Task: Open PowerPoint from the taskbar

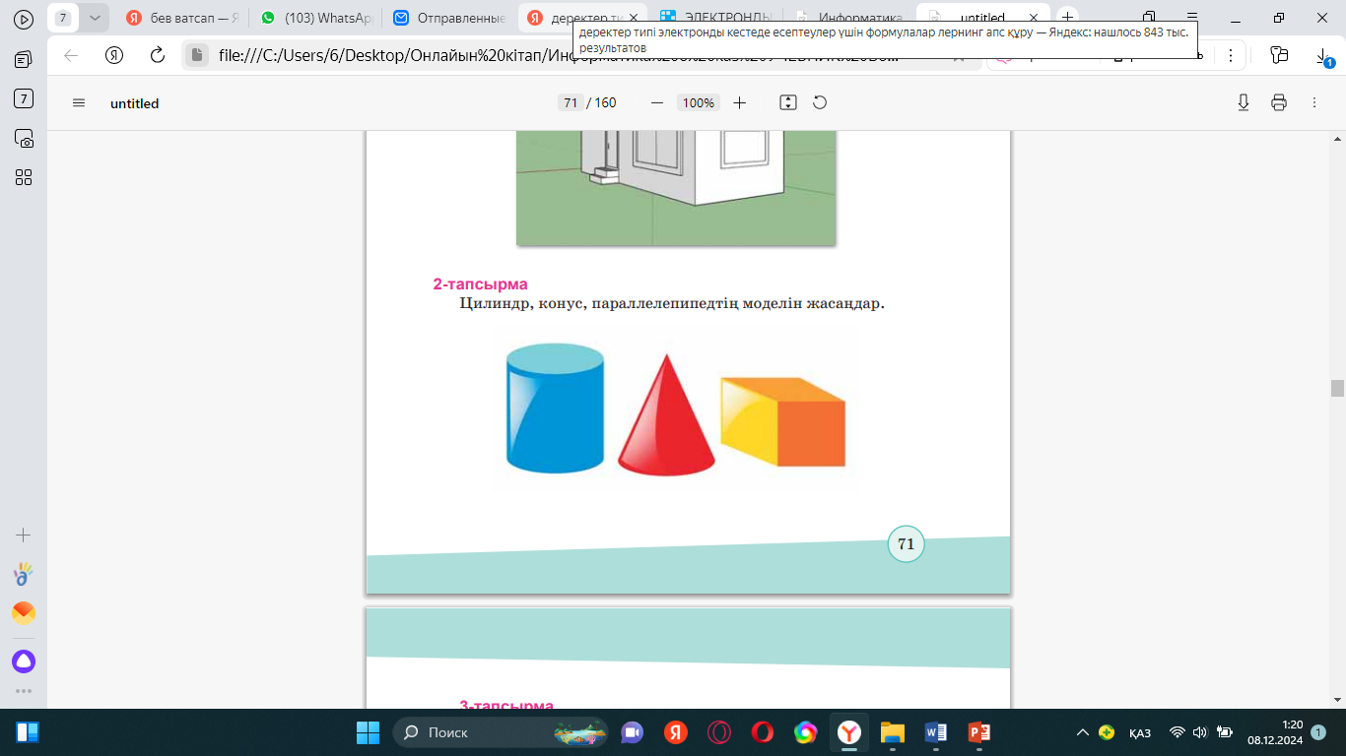Action: 978,732
